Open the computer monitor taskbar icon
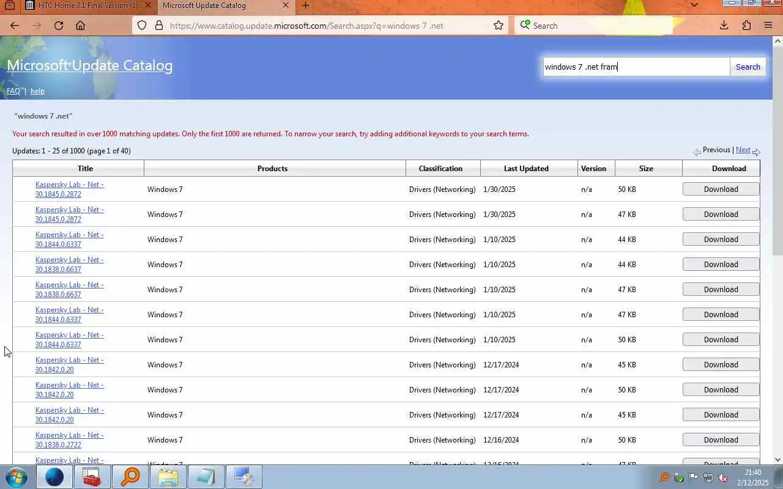 [244, 477]
